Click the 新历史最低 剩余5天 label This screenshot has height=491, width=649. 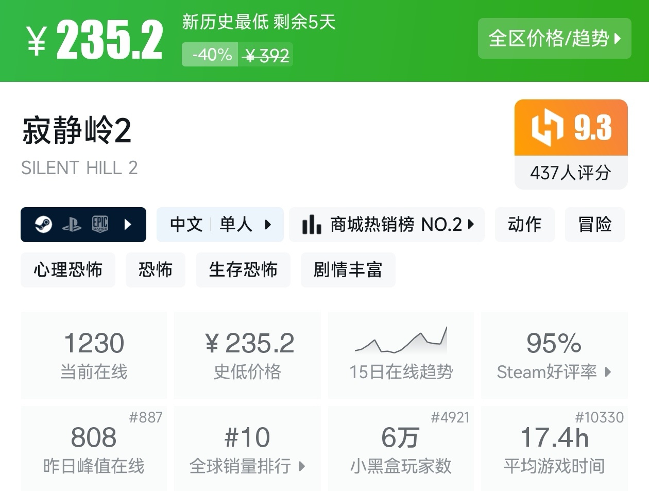pyautogui.click(x=259, y=22)
